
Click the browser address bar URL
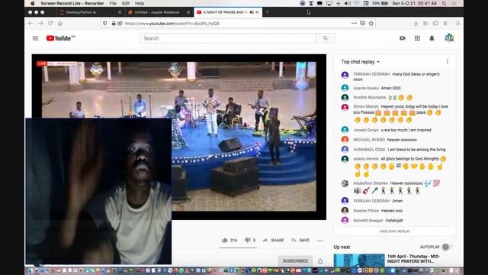tap(172, 24)
